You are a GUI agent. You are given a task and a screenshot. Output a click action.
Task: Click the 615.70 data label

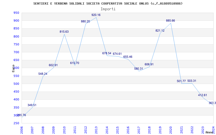pyautogui.click(x=75, y=63)
